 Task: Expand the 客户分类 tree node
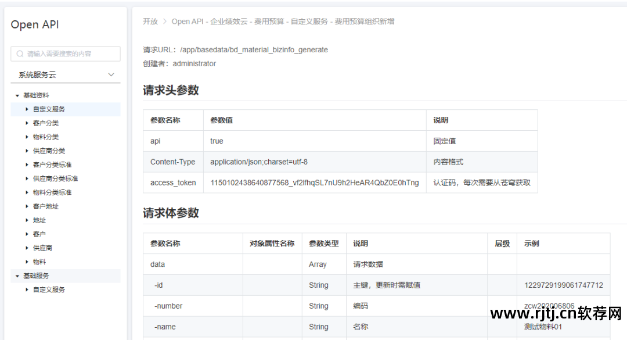coord(27,123)
